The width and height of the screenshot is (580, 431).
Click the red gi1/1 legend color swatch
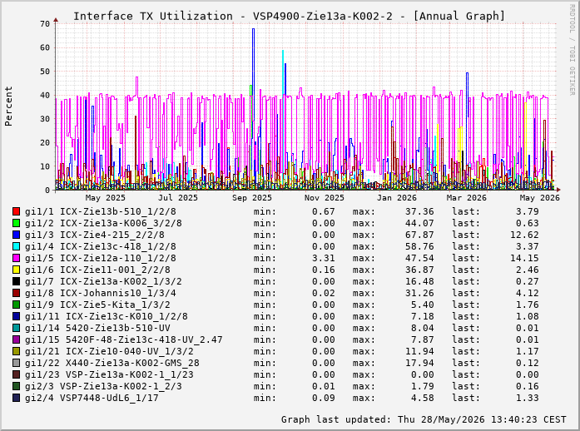click(16, 211)
